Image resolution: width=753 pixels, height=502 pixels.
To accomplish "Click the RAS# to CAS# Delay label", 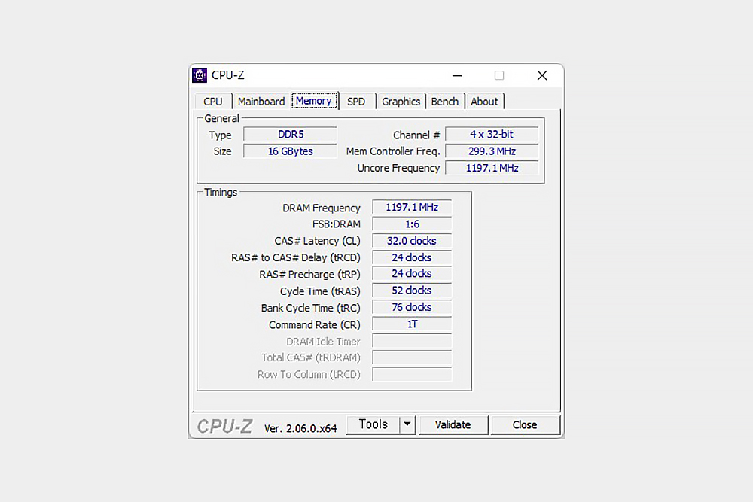I will tap(296, 257).
